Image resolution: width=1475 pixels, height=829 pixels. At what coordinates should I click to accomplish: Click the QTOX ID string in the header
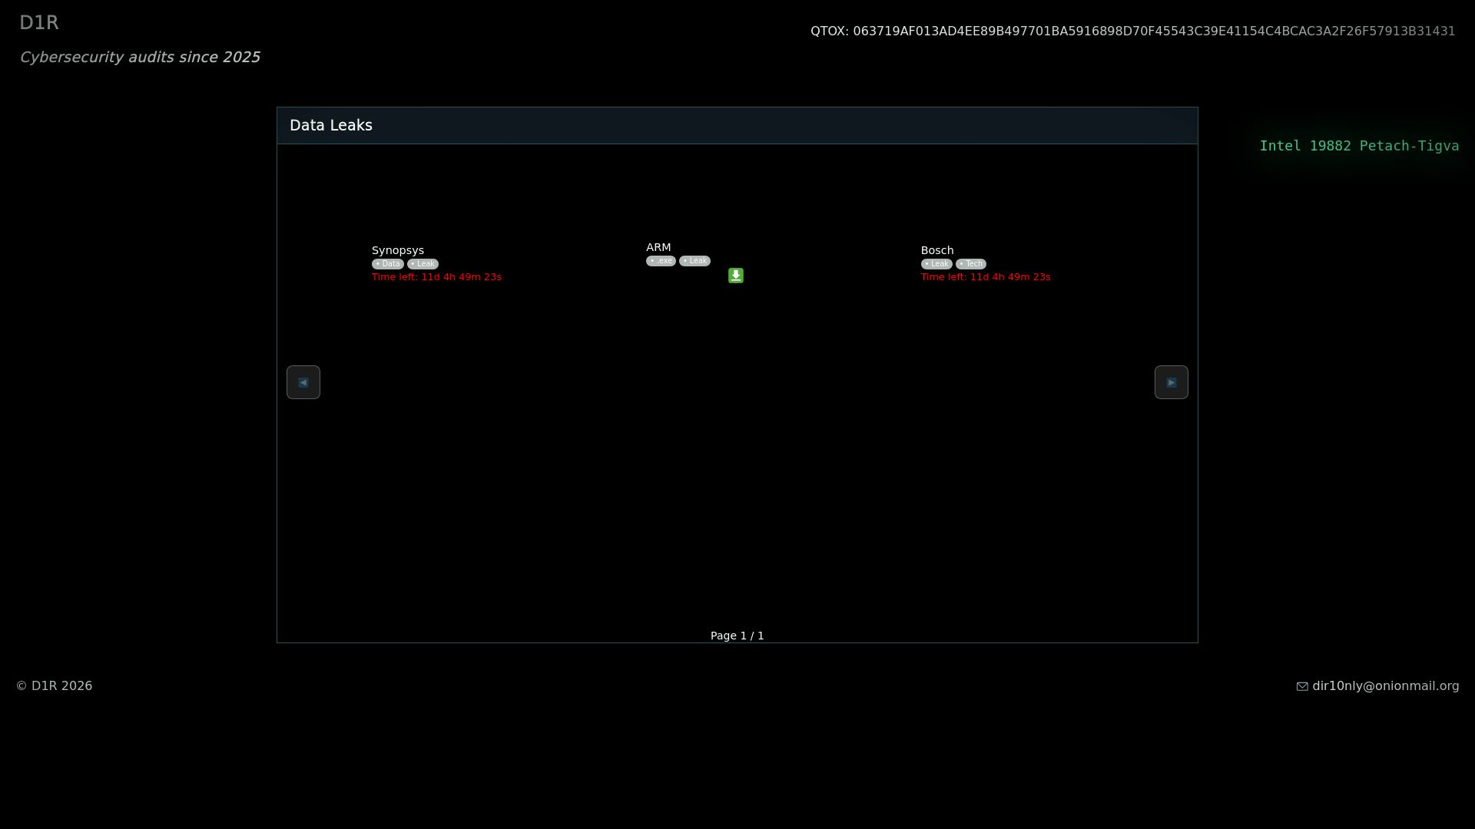click(1133, 31)
